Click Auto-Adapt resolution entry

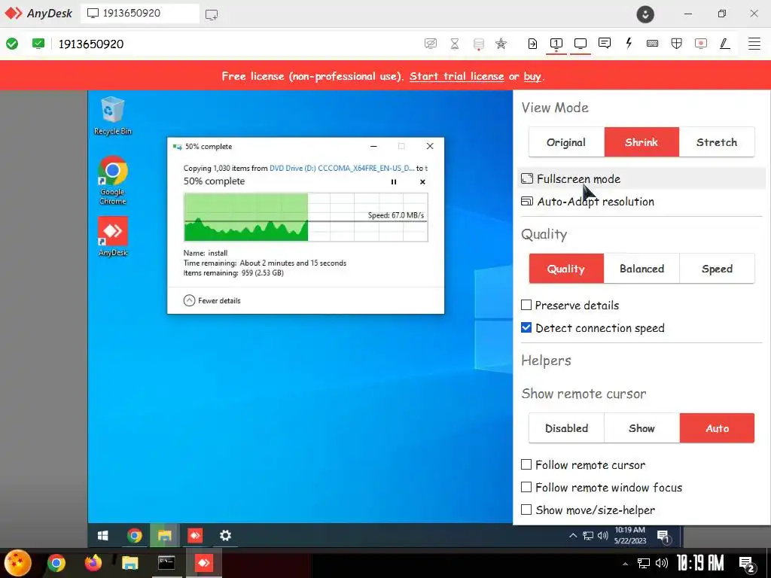coord(641,202)
